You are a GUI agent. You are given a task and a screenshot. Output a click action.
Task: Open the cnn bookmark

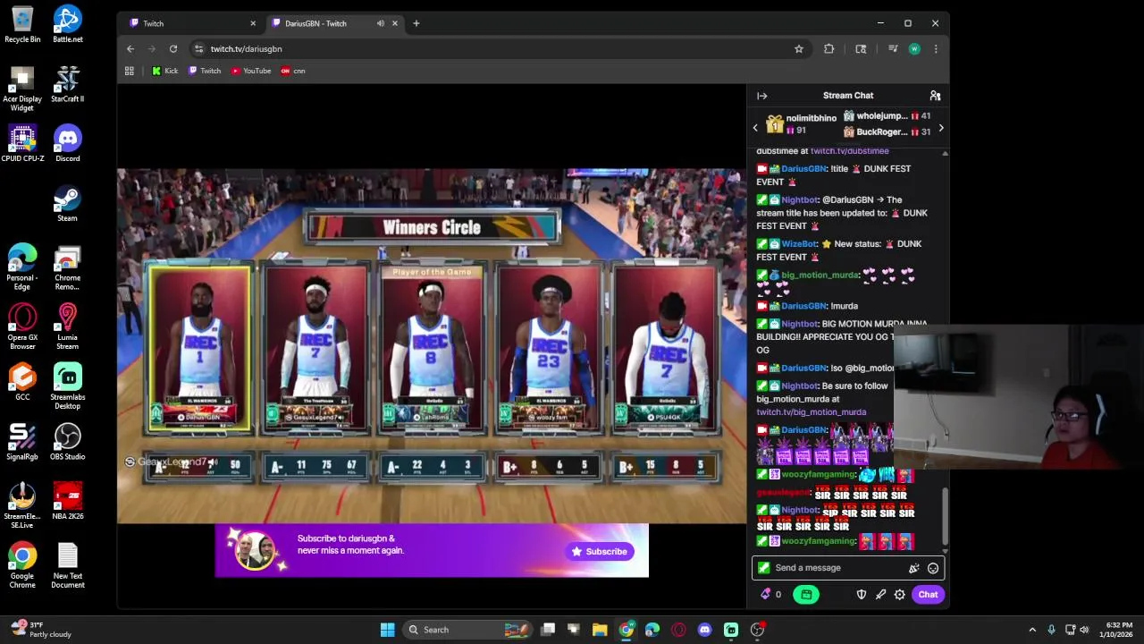[293, 71]
